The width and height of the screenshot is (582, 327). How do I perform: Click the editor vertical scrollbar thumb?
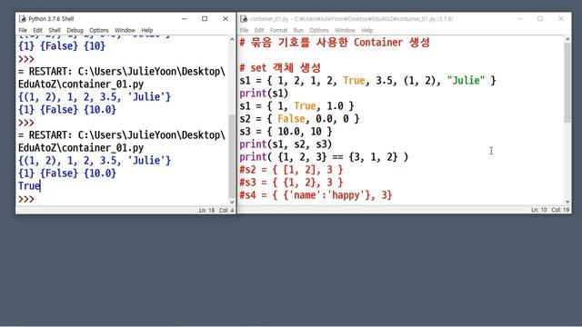(x=567, y=83)
